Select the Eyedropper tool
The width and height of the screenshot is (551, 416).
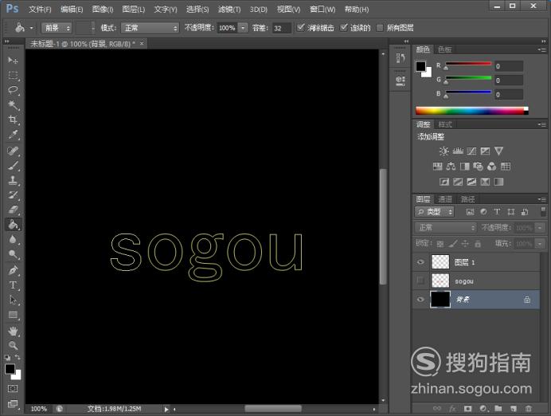[x=13, y=135]
